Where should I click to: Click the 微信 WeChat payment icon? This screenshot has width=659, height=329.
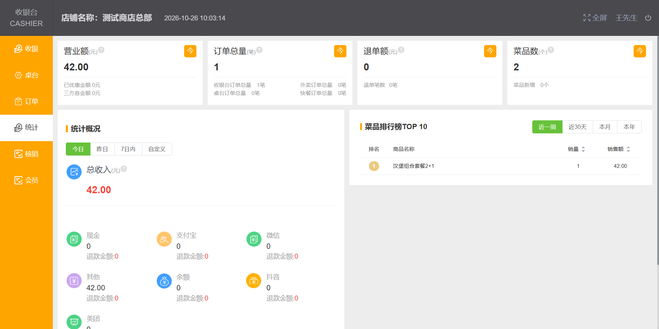click(254, 239)
